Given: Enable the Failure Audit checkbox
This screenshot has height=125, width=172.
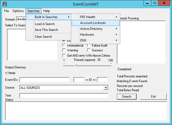Looking at the screenshot, I should pos(89,45).
